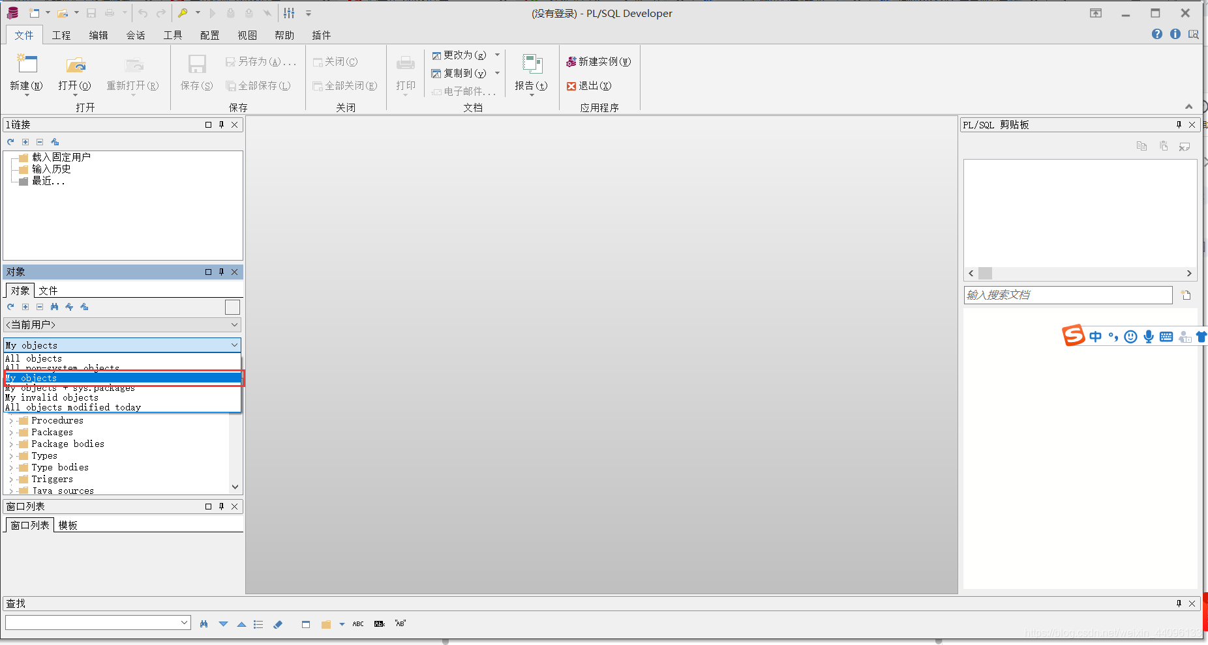Toggle the "AB" quoted search option
The image size is (1208, 645).
(x=400, y=623)
